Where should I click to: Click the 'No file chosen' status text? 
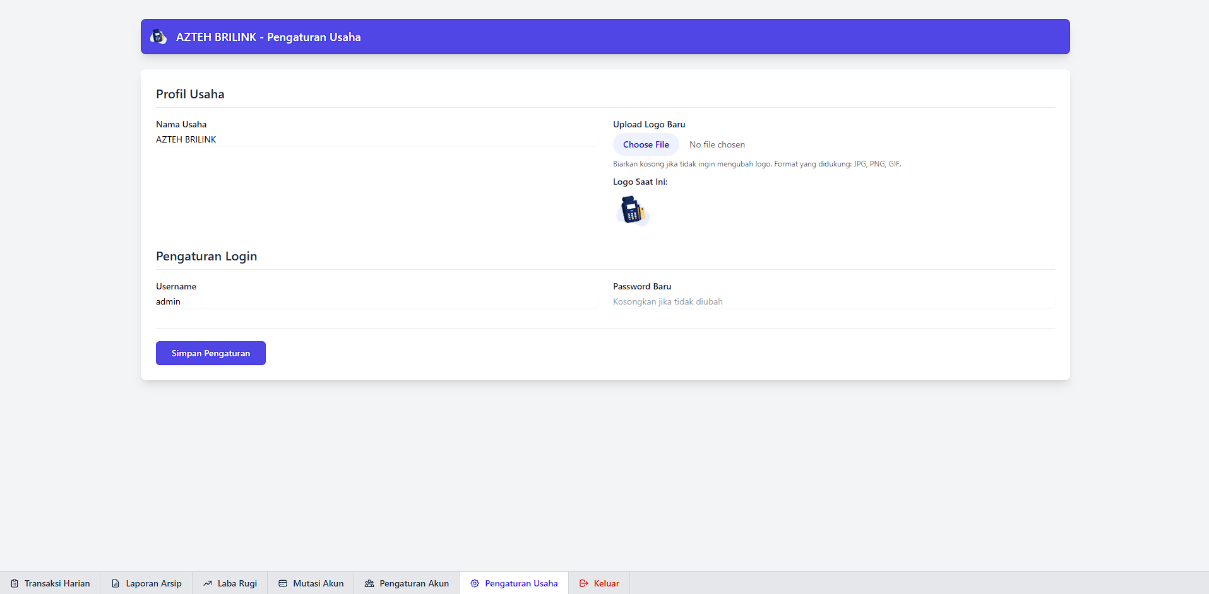(717, 144)
